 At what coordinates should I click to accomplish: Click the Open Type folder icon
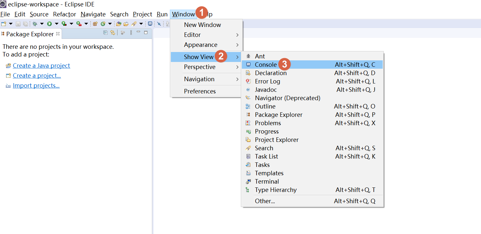point(118,24)
